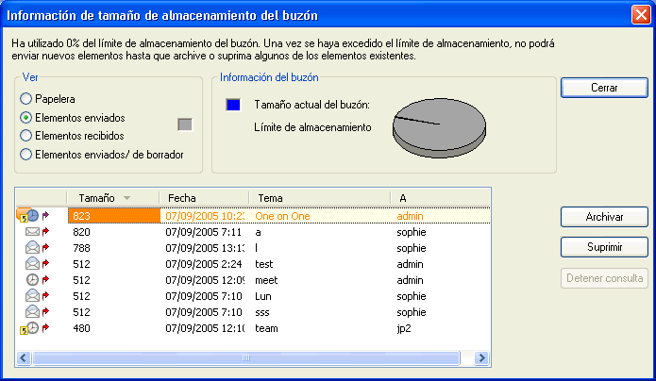Screen dimensions: 656x381
Task: Click size 480 in team row
Action: pyautogui.click(x=81, y=328)
